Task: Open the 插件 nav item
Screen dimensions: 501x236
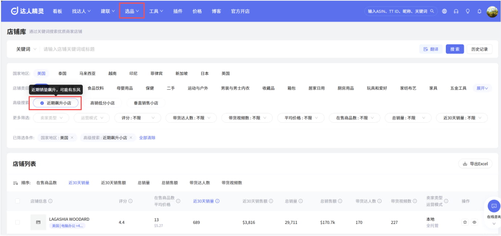Action: tap(178, 11)
